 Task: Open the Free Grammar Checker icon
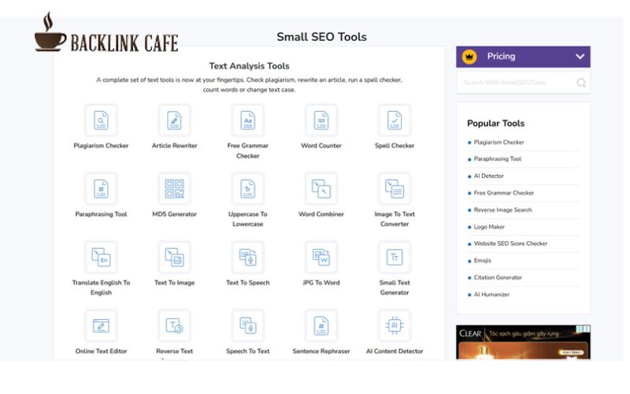[248, 121]
